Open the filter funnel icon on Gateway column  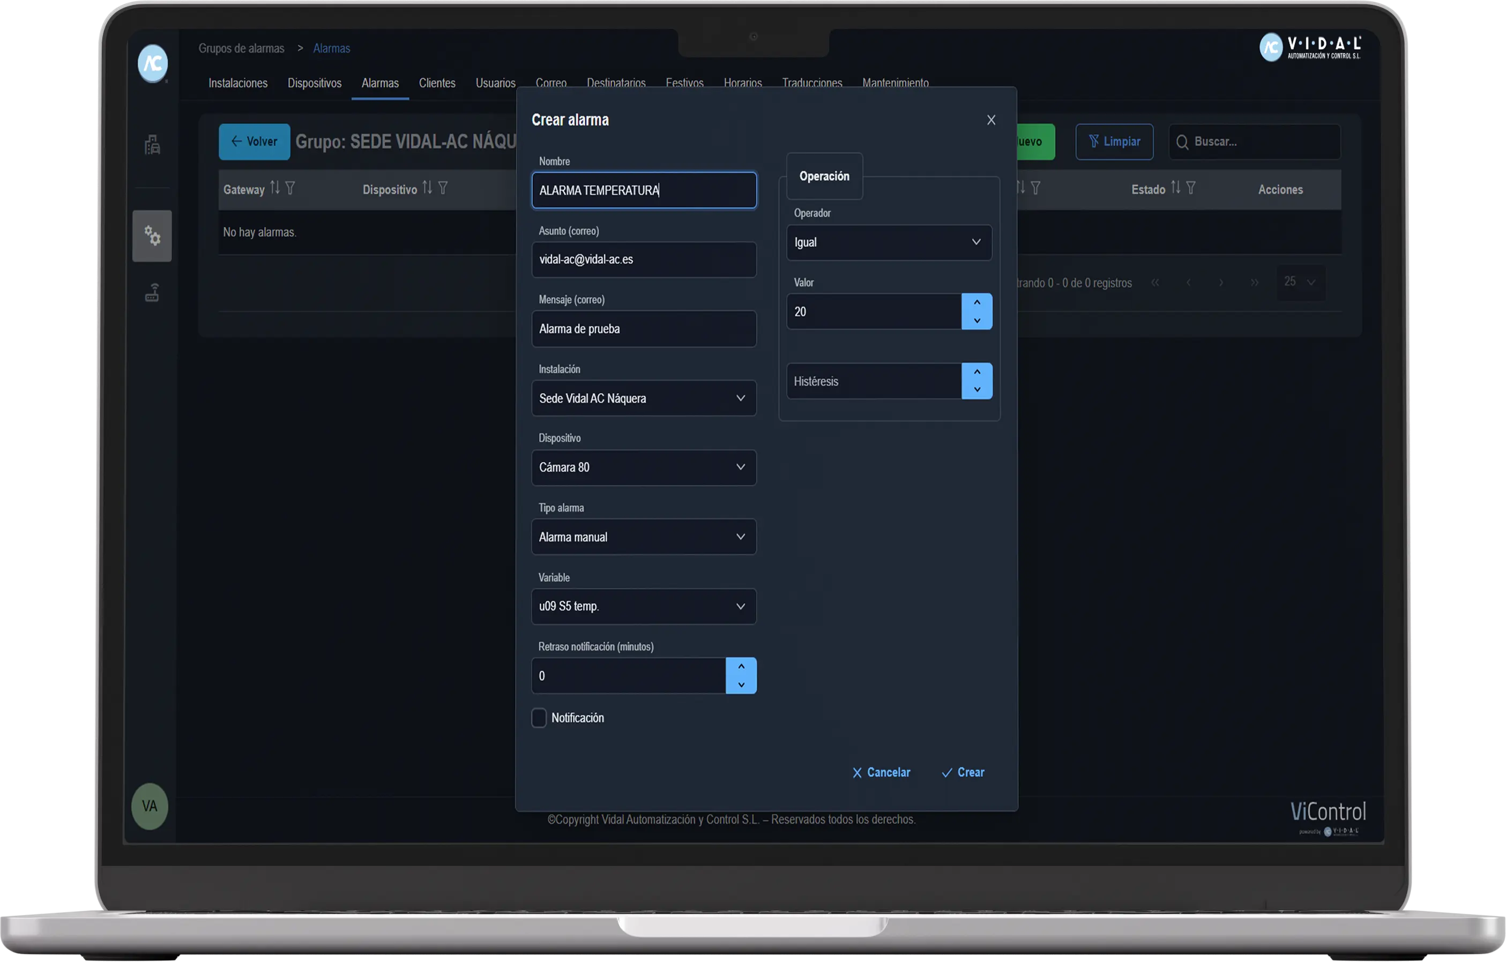(291, 187)
